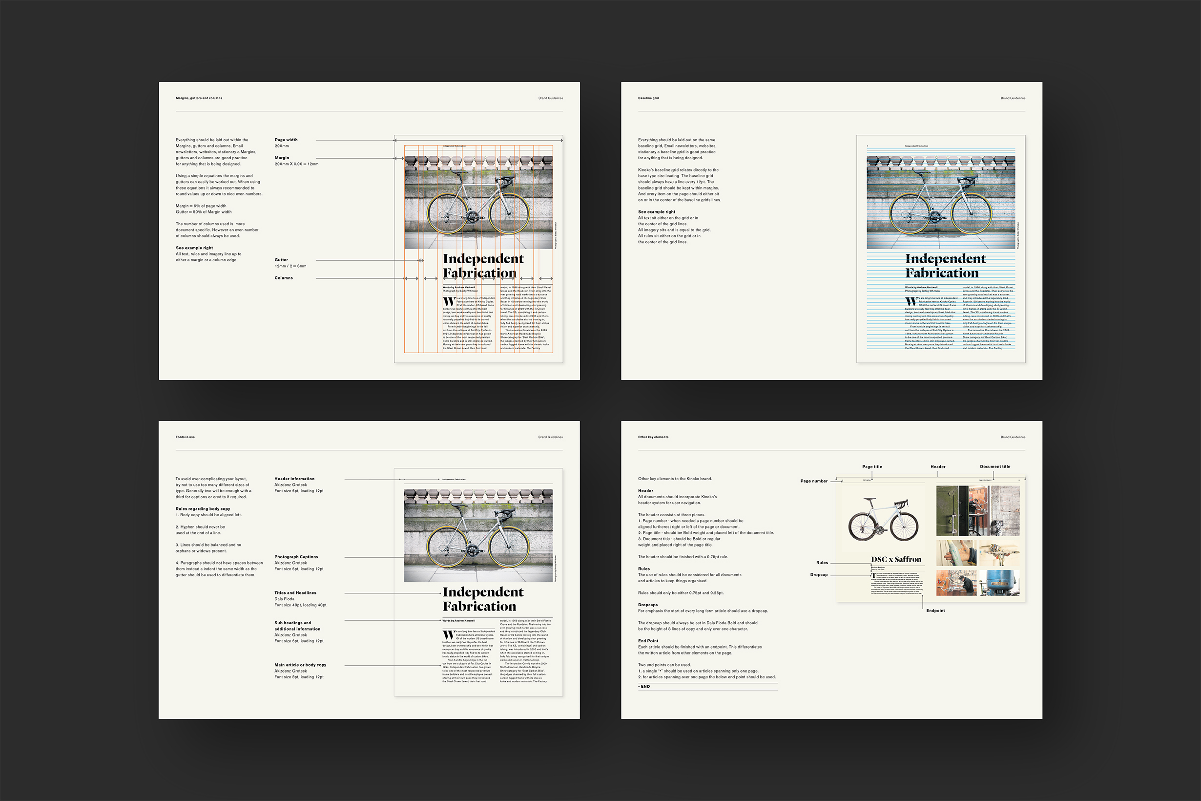This screenshot has width=1201, height=801.
Task: Click 'Margin = 6% of page width' line
Action: (x=201, y=206)
